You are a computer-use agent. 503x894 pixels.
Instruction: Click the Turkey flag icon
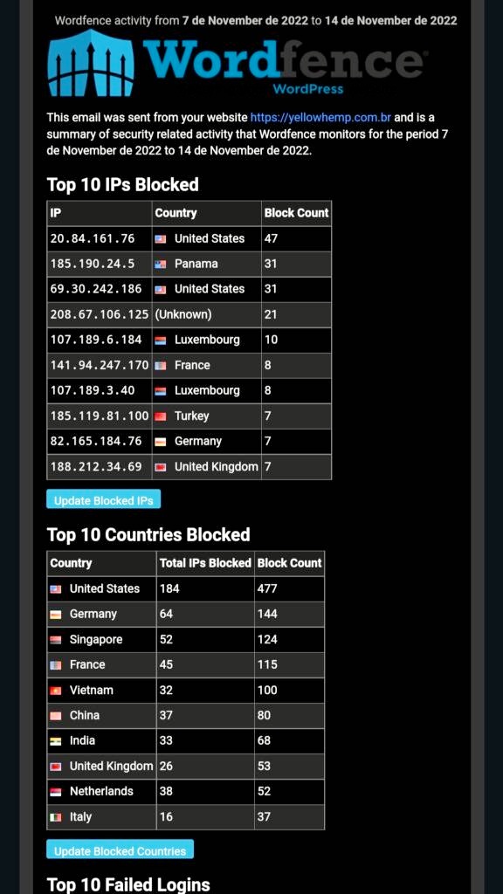coord(161,416)
